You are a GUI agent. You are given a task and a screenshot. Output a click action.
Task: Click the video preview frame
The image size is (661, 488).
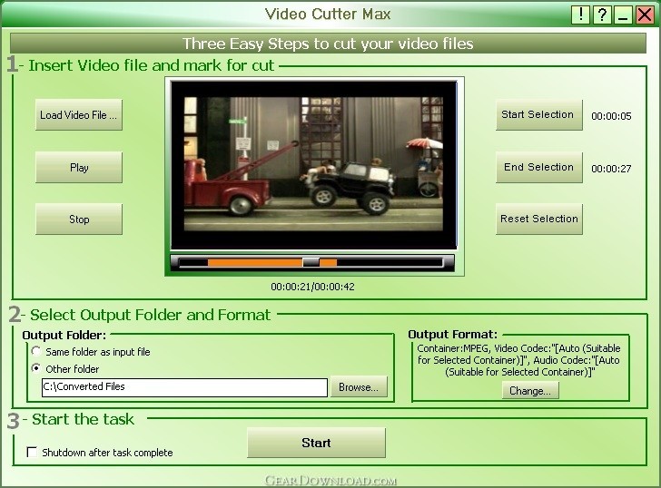[313, 165]
